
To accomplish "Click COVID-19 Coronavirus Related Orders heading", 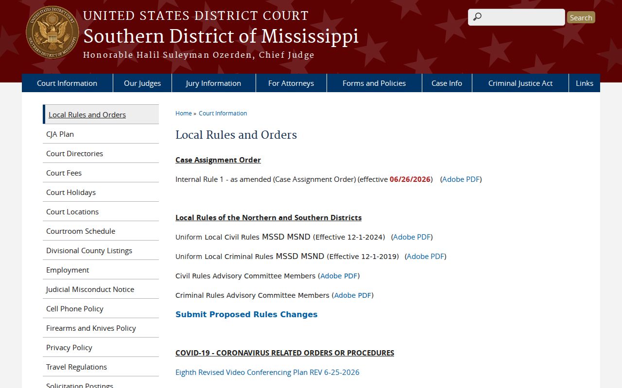I will coord(285,353).
